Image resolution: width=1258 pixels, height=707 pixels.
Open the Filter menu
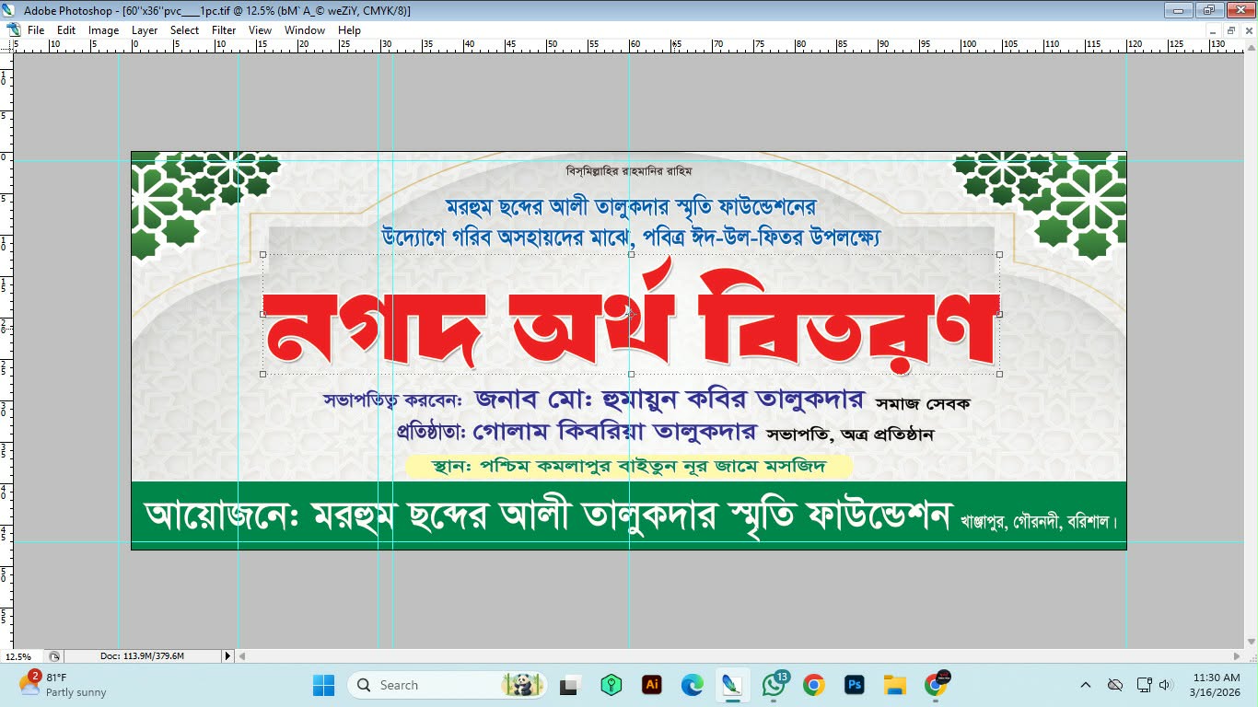point(224,30)
